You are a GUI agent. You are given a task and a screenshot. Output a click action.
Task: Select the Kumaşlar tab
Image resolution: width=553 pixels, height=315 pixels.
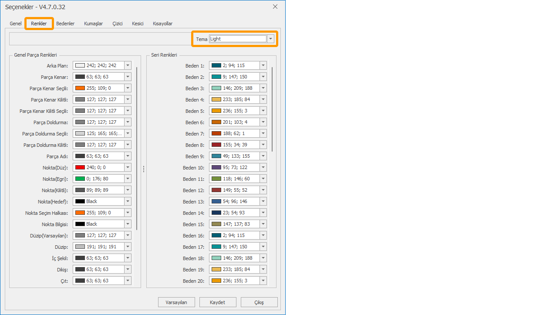coord(93,24)
